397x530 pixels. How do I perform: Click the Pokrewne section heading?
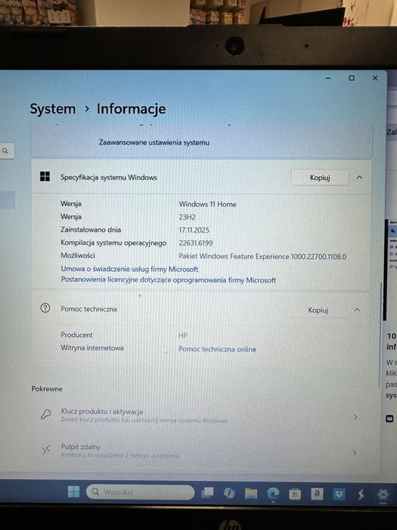click(47, 388)
